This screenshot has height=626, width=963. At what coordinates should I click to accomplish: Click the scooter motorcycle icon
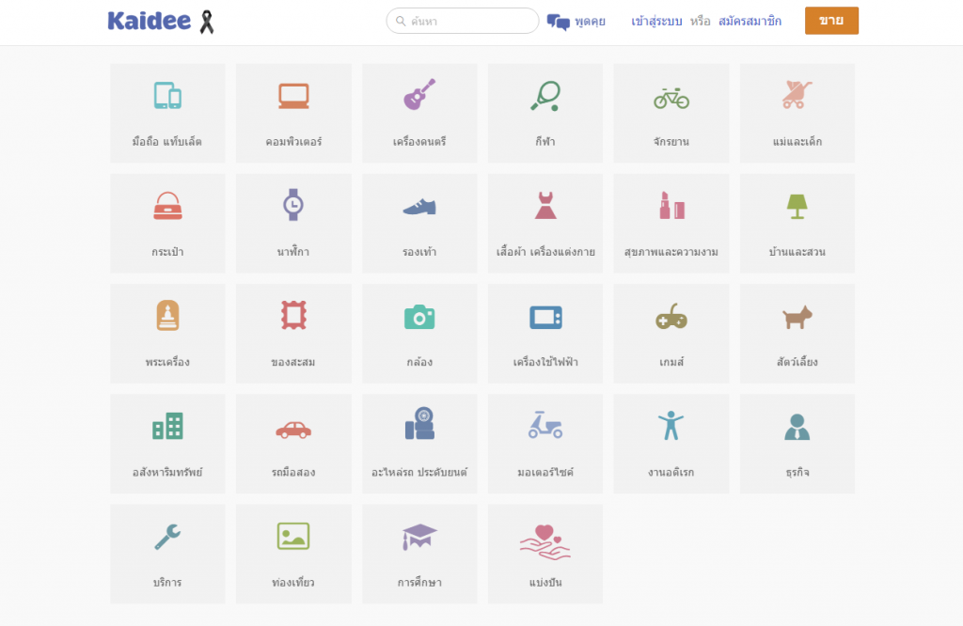click(545, 426)
